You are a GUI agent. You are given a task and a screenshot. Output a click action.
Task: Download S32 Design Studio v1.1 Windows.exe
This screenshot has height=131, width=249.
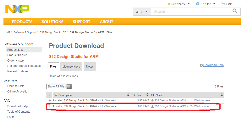182,100
